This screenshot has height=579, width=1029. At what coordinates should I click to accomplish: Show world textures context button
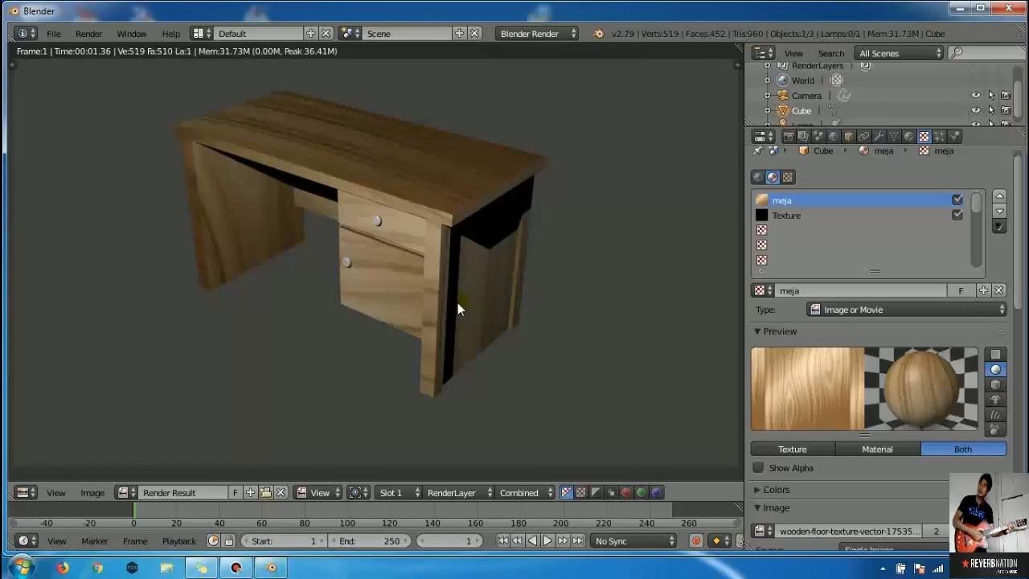coord(758,177)
